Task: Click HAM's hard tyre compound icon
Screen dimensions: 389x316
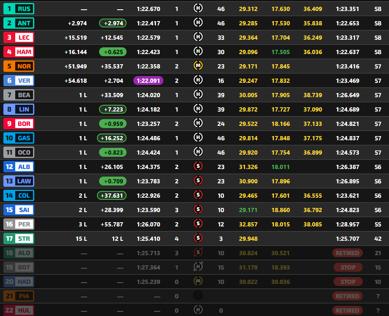Action: point(198,51)
